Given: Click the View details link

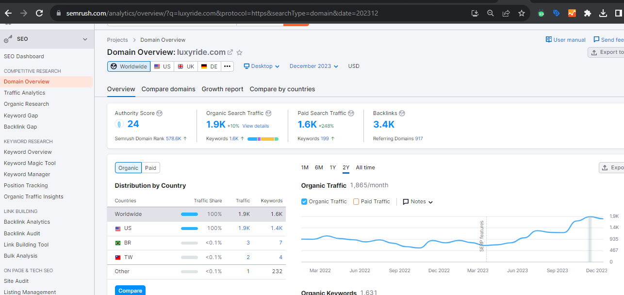Looking at the screenshot, I should [256, 126].
